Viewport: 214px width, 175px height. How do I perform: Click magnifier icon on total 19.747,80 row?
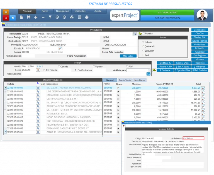pos(203,103)
